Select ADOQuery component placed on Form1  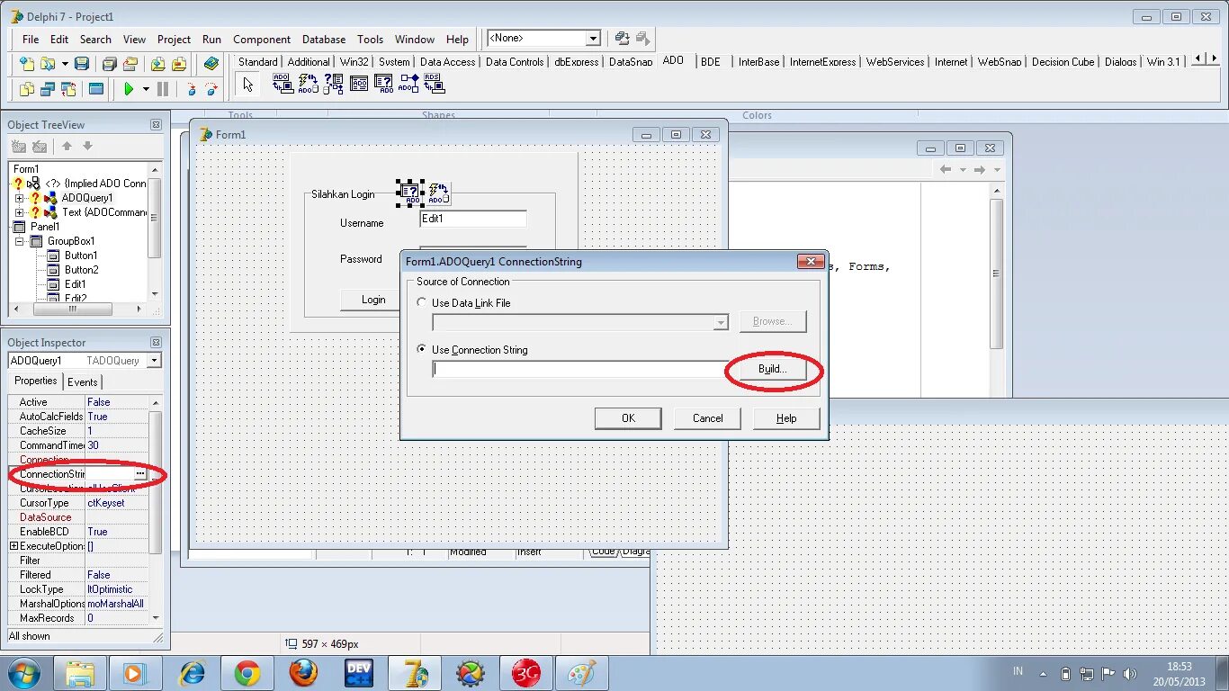[x=410, y=192]
